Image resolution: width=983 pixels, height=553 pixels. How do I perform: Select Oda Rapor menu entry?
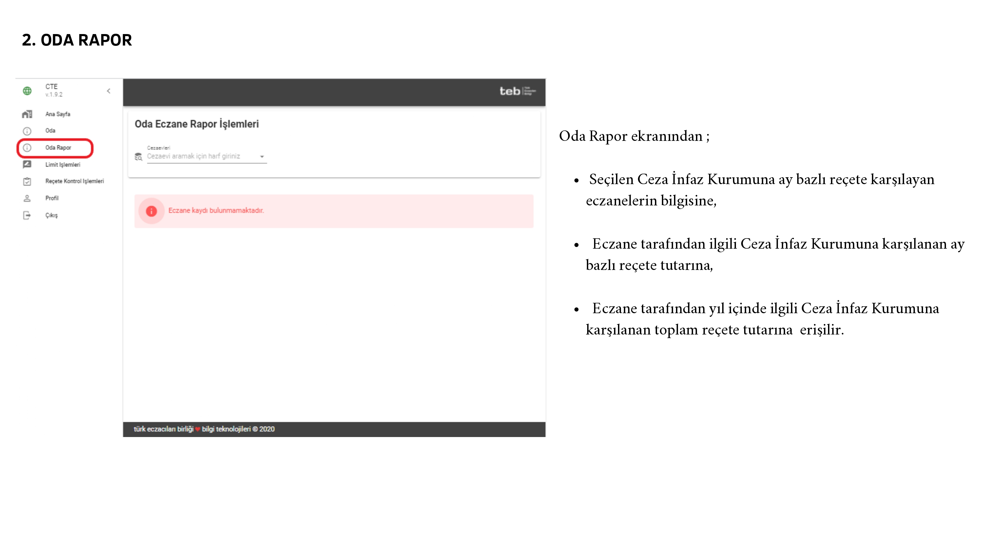pyautogui.click(x=58, y=148)
